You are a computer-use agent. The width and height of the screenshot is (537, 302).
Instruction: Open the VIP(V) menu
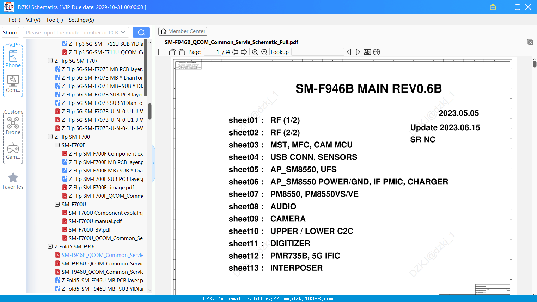[33, 20]
